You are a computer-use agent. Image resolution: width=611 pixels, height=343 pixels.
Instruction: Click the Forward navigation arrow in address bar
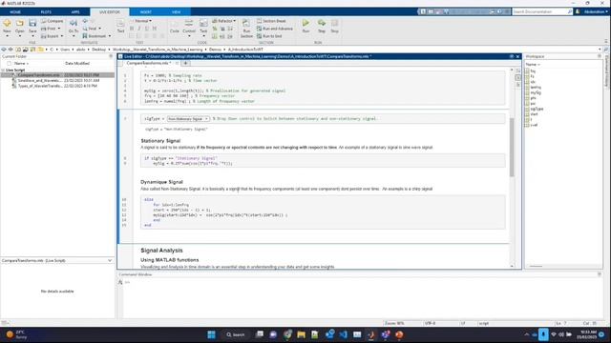click(x=11, y=50)
